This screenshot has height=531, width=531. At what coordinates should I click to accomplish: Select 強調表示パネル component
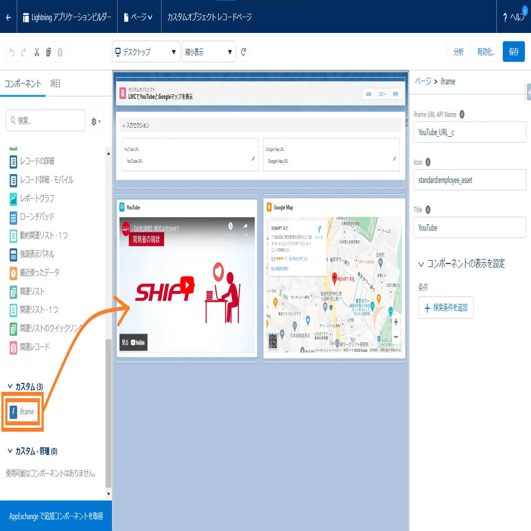click(32, 254)
